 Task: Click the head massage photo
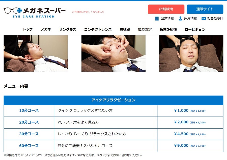(x=191, y=54)
